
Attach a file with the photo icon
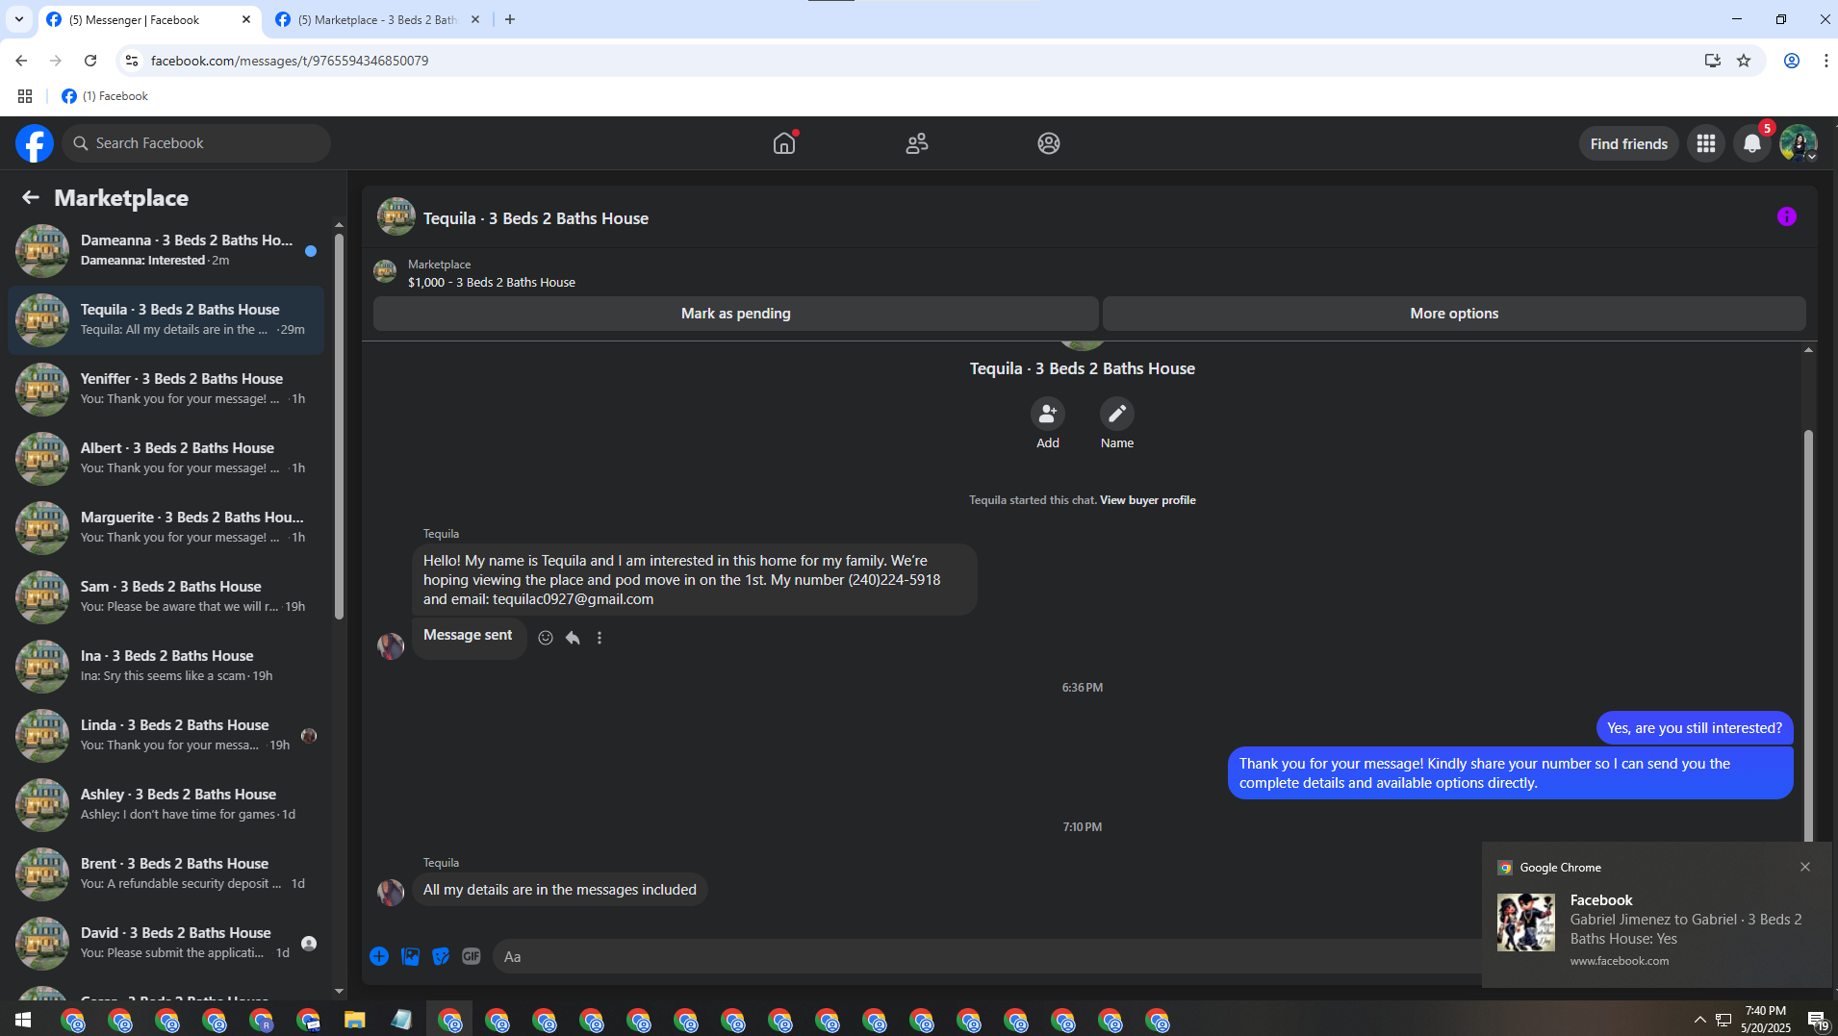click(x=410, y=956)
